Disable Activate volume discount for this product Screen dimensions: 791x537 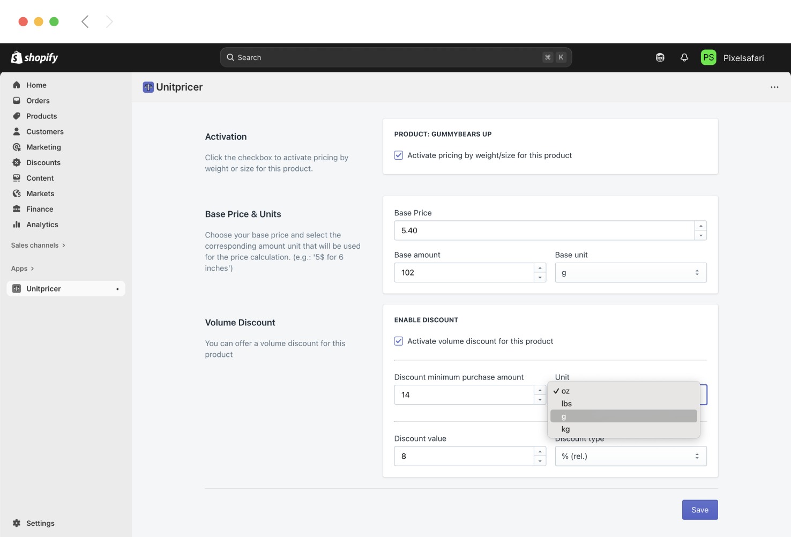coord(398,341)
